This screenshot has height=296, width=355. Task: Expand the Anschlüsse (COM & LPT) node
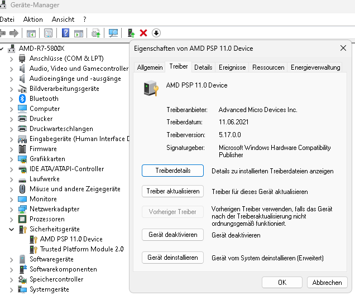tap(12, 59)
